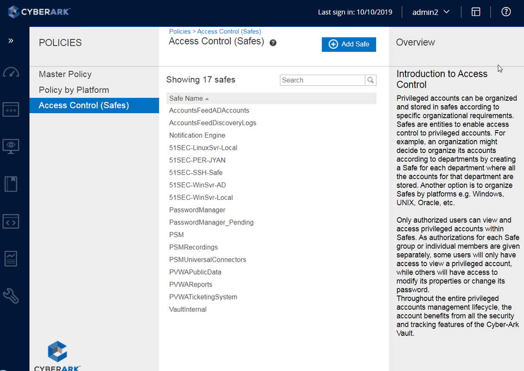Open the Applications code icon in the sidebar
The width and height of the screenshot is (524, 371).
click(x=11, y=222)
